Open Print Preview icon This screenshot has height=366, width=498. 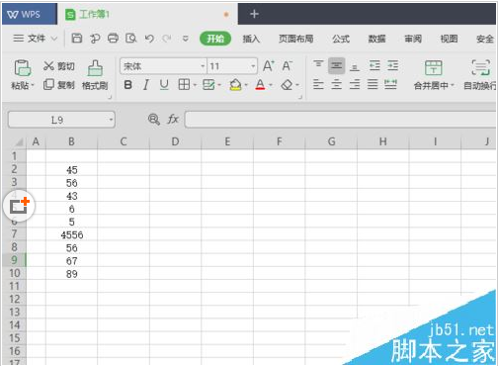coord(131,39)
